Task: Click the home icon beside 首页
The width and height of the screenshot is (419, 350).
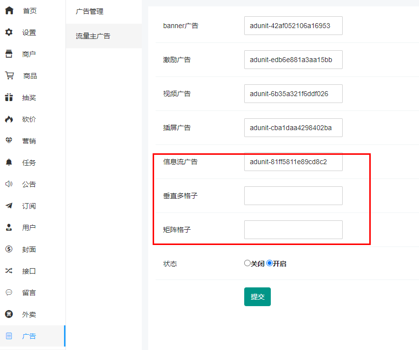Action: click(9, 10)
